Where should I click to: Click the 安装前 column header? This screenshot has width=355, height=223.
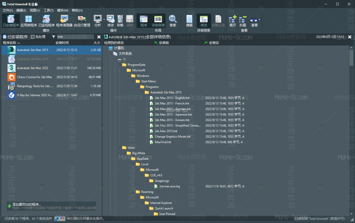coord(178,43)
